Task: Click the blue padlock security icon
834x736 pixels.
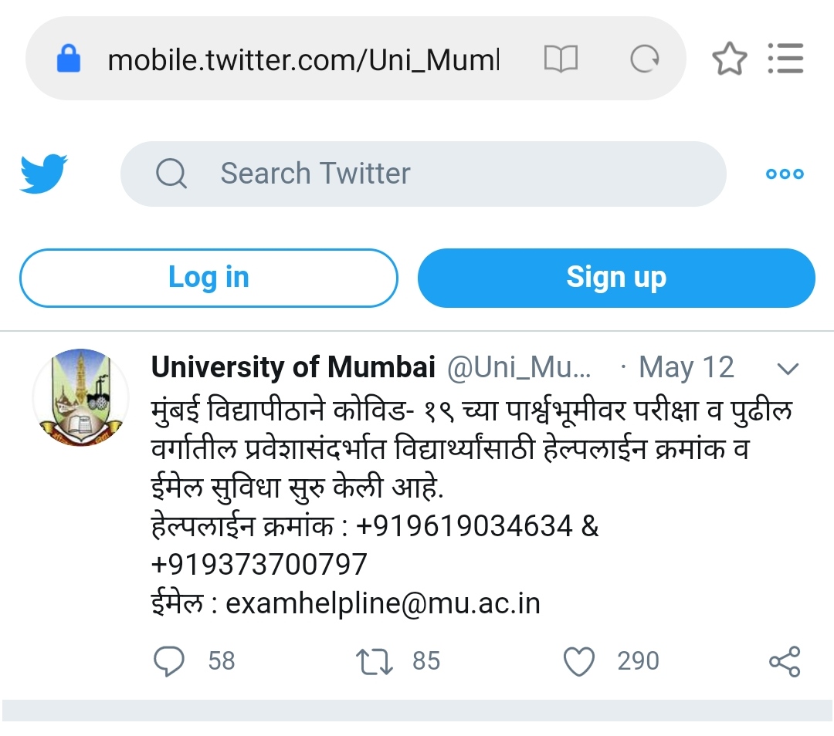Action: [x=69, y=59]
